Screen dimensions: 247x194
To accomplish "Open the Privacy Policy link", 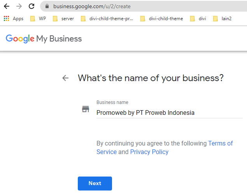I will pos(149,152).
